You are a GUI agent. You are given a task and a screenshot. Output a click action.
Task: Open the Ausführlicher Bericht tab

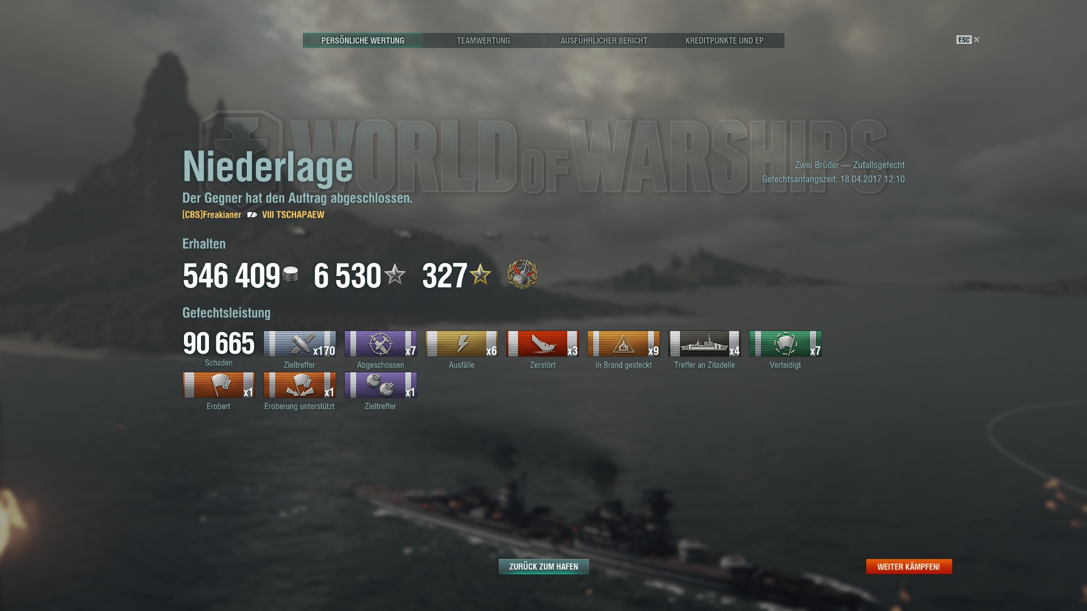pos(604,41)
